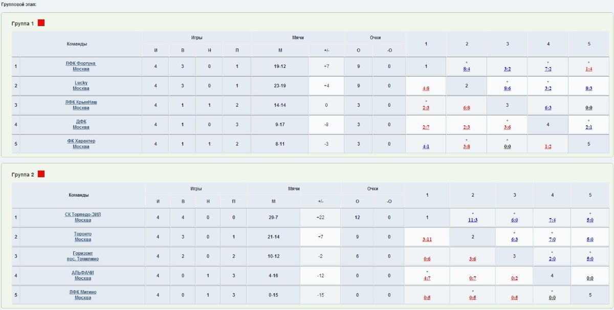Open match result 2:1 in ДФК row
This screenshot has height=310, width=614.
pyautogui.click(x=589, y=127)
